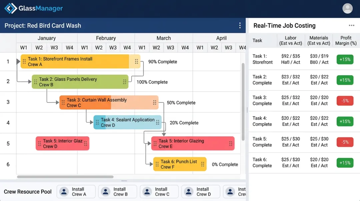Click the April month header
This screenshot has height=201, width=360.
tap(221, 38)
